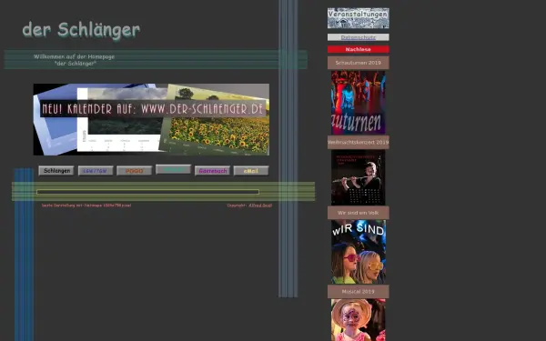Select the Schauturnen 2019 heading
The image size is (546, 341).
[x=358, y=63]
